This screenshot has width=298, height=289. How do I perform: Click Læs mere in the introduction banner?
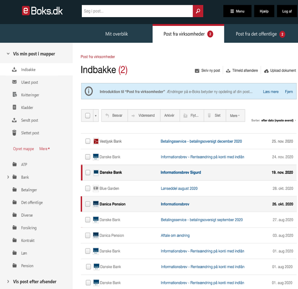271,92
